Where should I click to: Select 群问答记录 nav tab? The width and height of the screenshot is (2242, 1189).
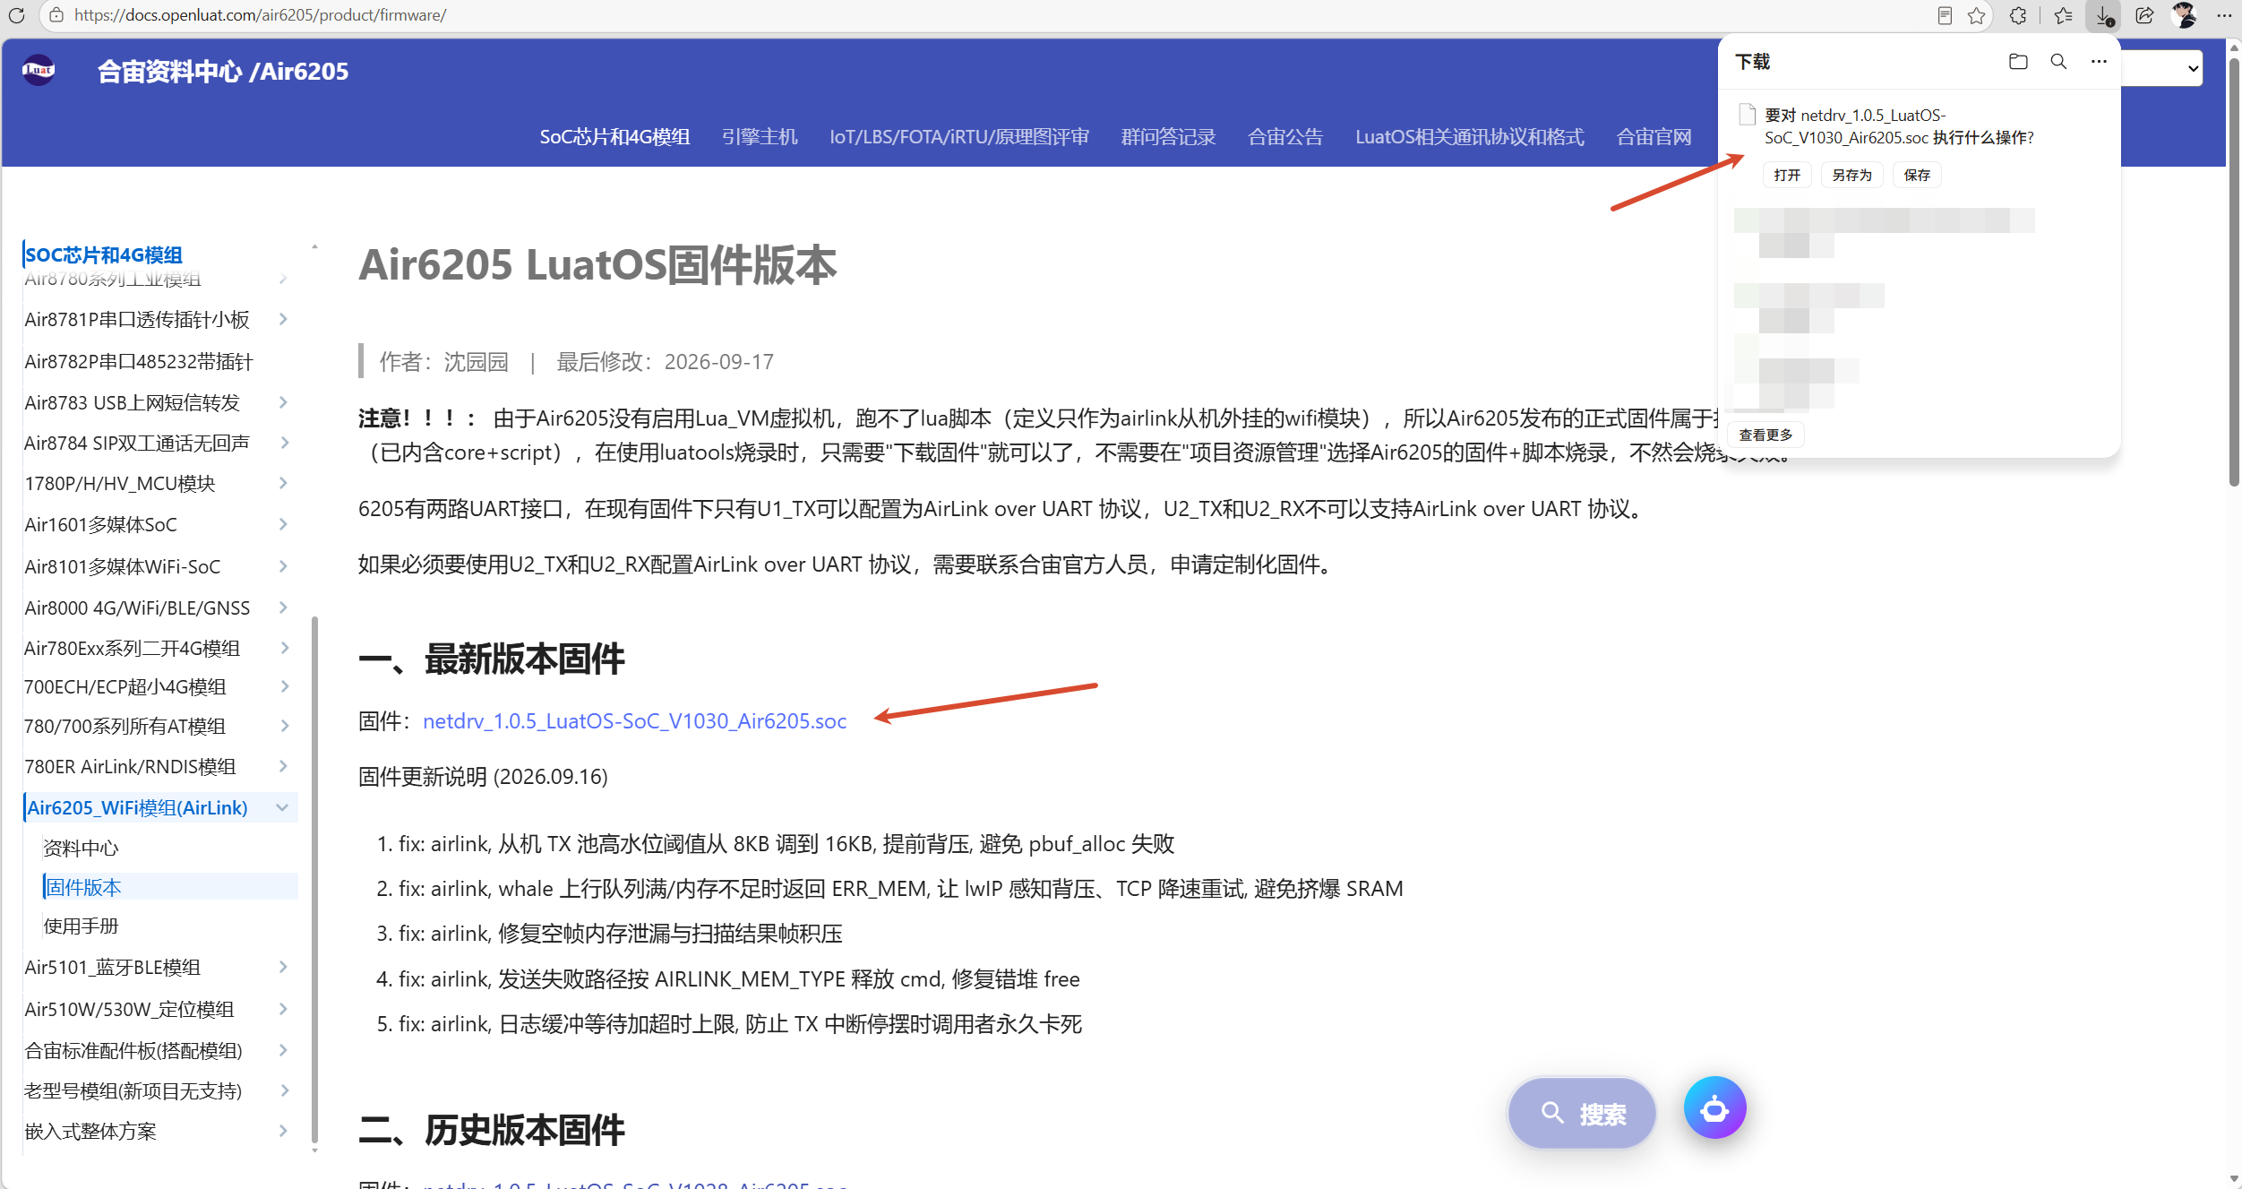point(1168,137)
